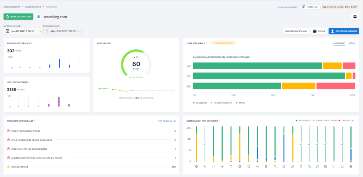Click info icon on Límite de cuenta
Image resolution: width=363 pixels, height=177 pixels.
tap(357, 6)
